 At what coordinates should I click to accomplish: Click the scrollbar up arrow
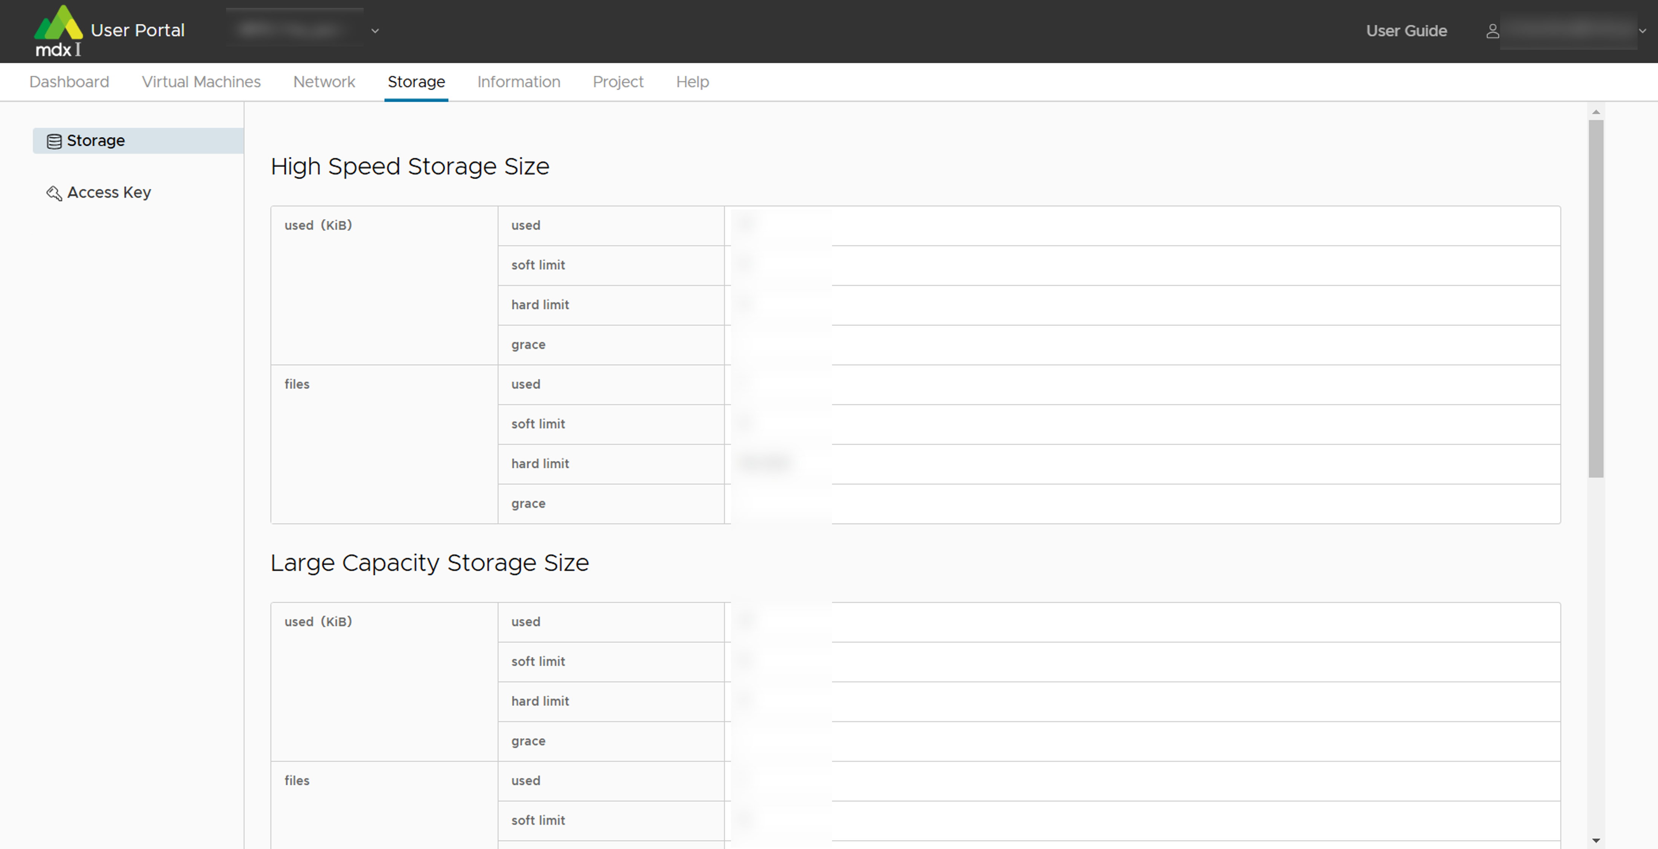[x=1595, y=112]
